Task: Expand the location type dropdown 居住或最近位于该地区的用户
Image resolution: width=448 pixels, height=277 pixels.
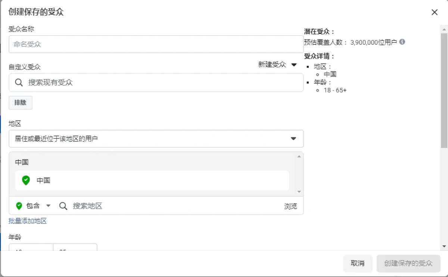Action: tap(293, 138)
